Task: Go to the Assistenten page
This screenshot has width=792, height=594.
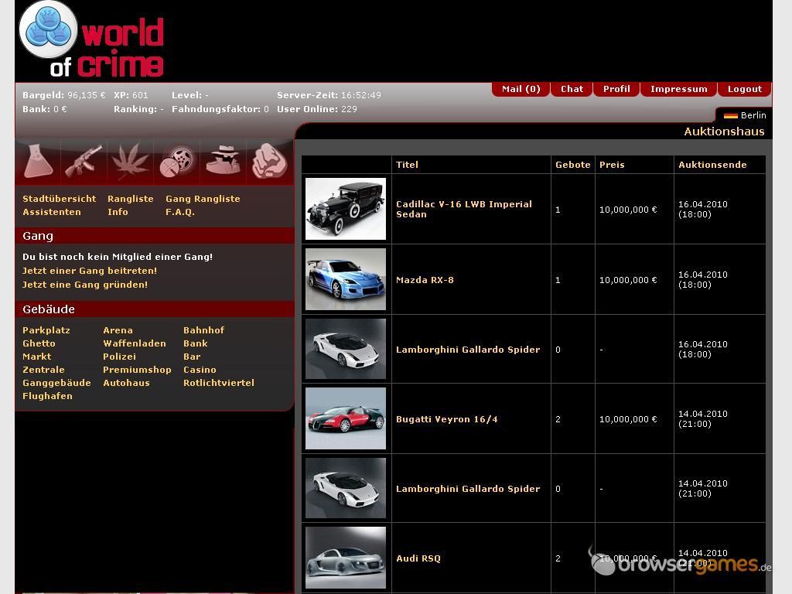Action: [x=52, y=212]
